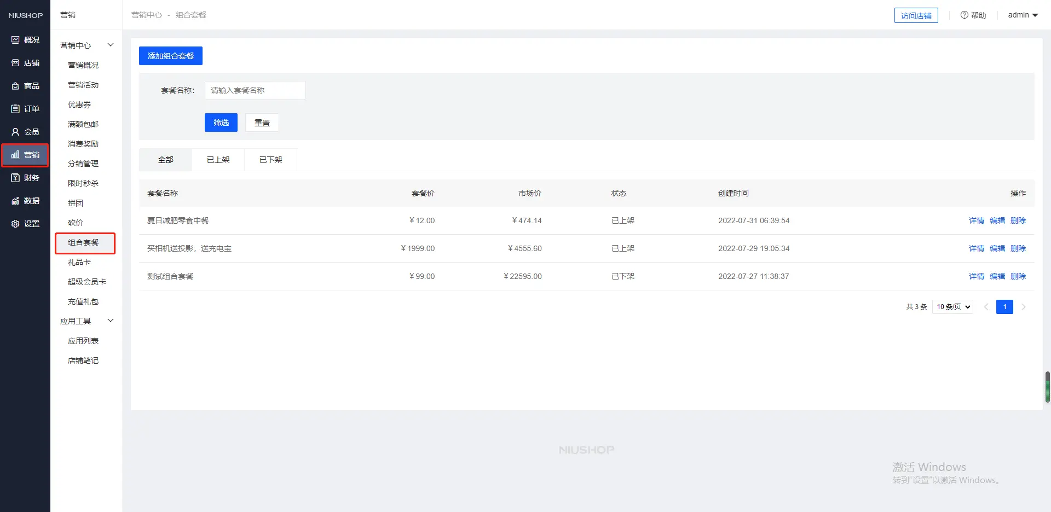Click the 概况 overview icon in sidebar
Viewport: 1051px width, 512px height.
pos(15,40)
